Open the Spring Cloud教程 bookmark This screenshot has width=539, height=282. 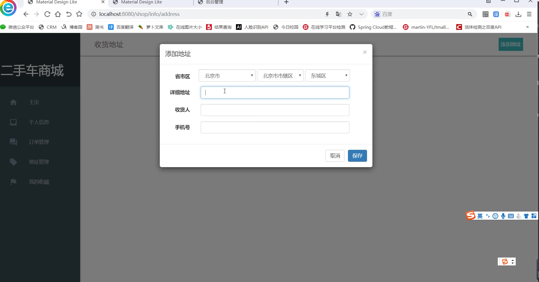tap(373, 27)
